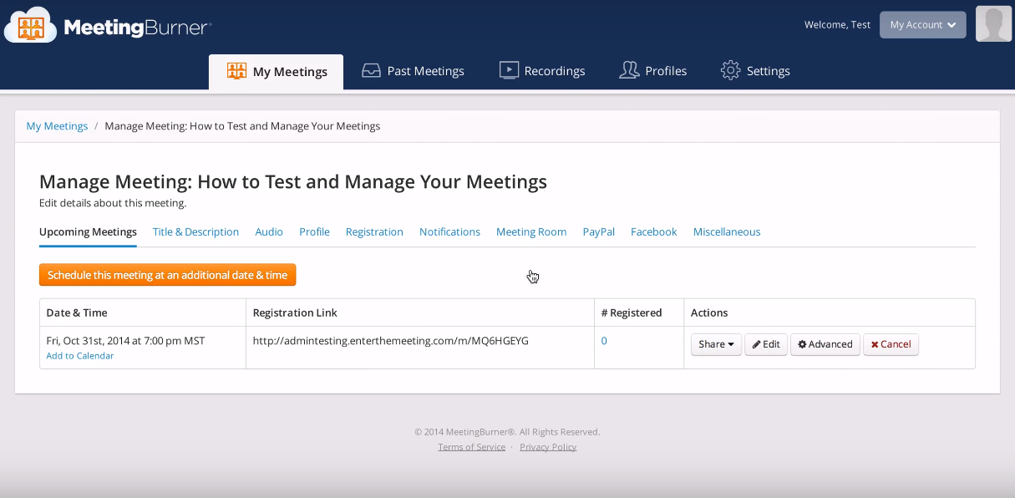Cancel the scheduled meeting
Screen dimensions: 1015x498
point(891,344)
